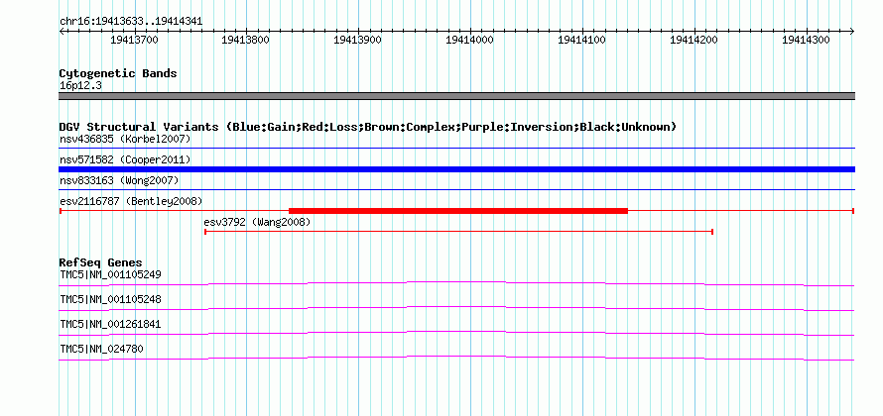Image resolution: width=883 pixels, height=416 pixels.
Task: Click ruler tick label 19414200
Action: (694, 40)
